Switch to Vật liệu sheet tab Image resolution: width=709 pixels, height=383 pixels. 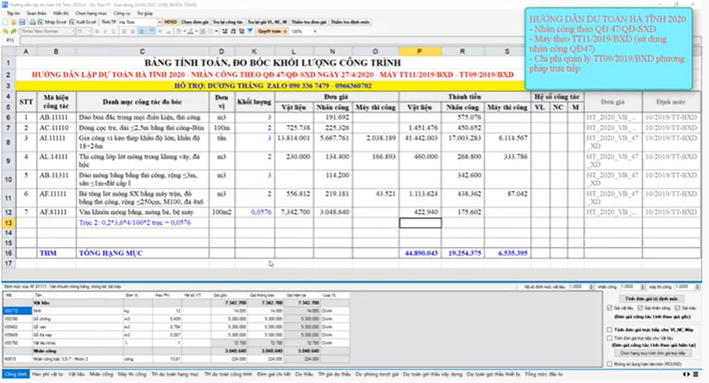76,374
